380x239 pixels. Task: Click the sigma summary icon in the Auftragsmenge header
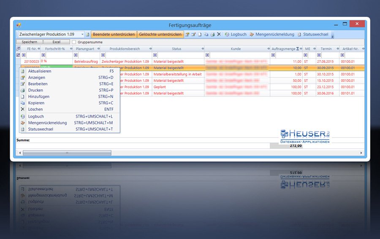(298, 48)
